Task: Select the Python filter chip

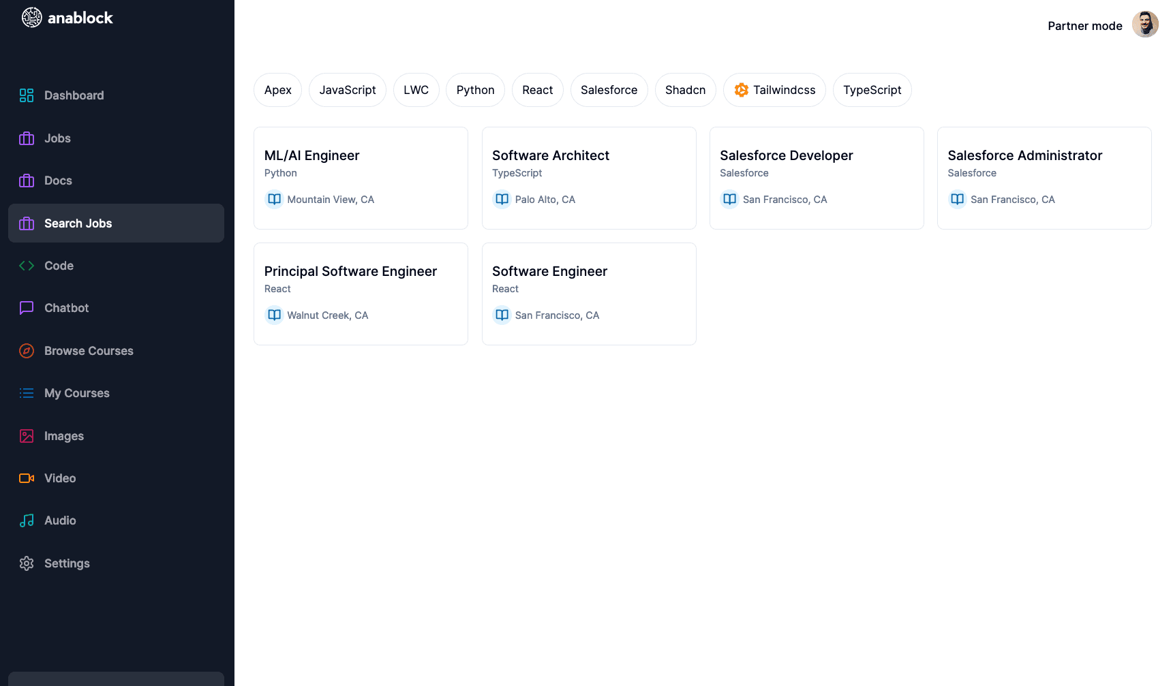Action: coord(475,90)
